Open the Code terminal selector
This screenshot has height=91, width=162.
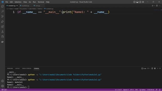pos(144,69)
